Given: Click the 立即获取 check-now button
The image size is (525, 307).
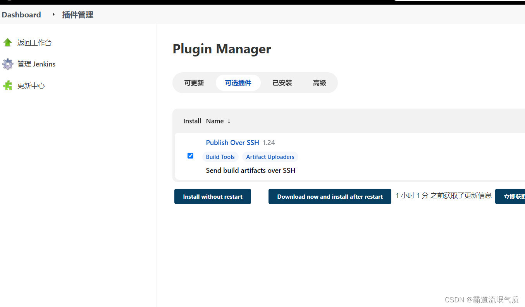Looking at the screenshot, I should tap(510, 196).
